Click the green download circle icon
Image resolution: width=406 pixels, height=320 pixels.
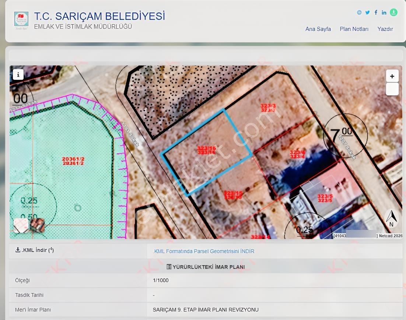pyautogui.click(x=393, y=13)
